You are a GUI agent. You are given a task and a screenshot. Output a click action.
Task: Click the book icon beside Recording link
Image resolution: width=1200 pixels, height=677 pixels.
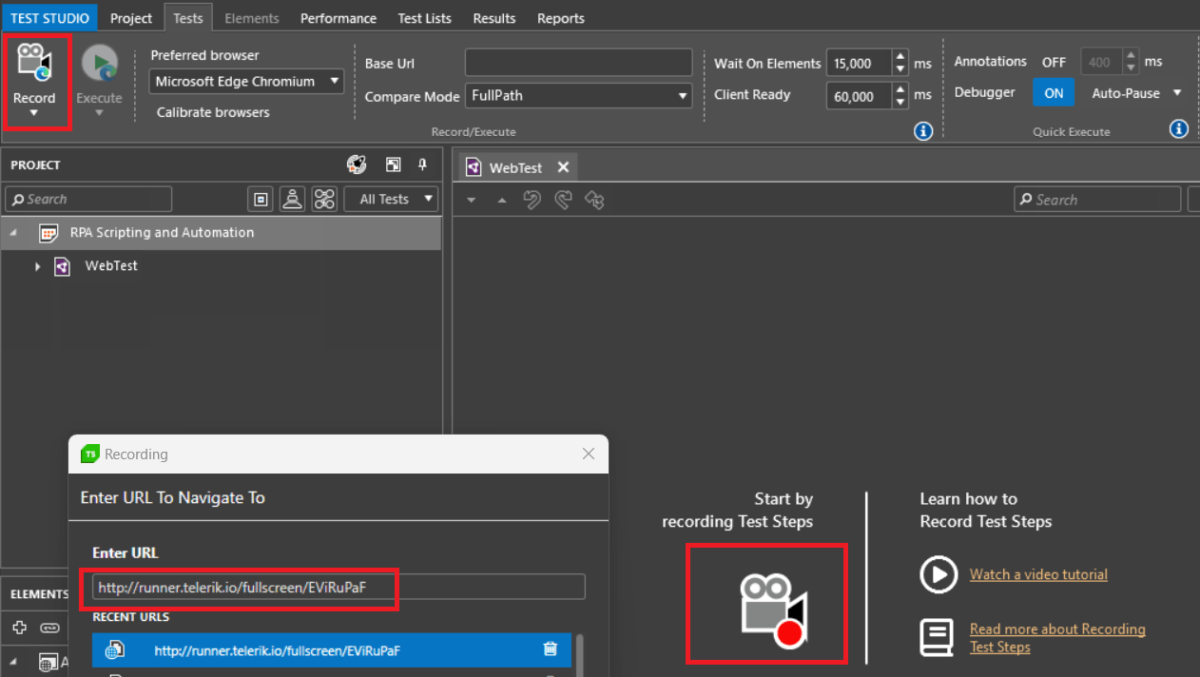point(938,638)
